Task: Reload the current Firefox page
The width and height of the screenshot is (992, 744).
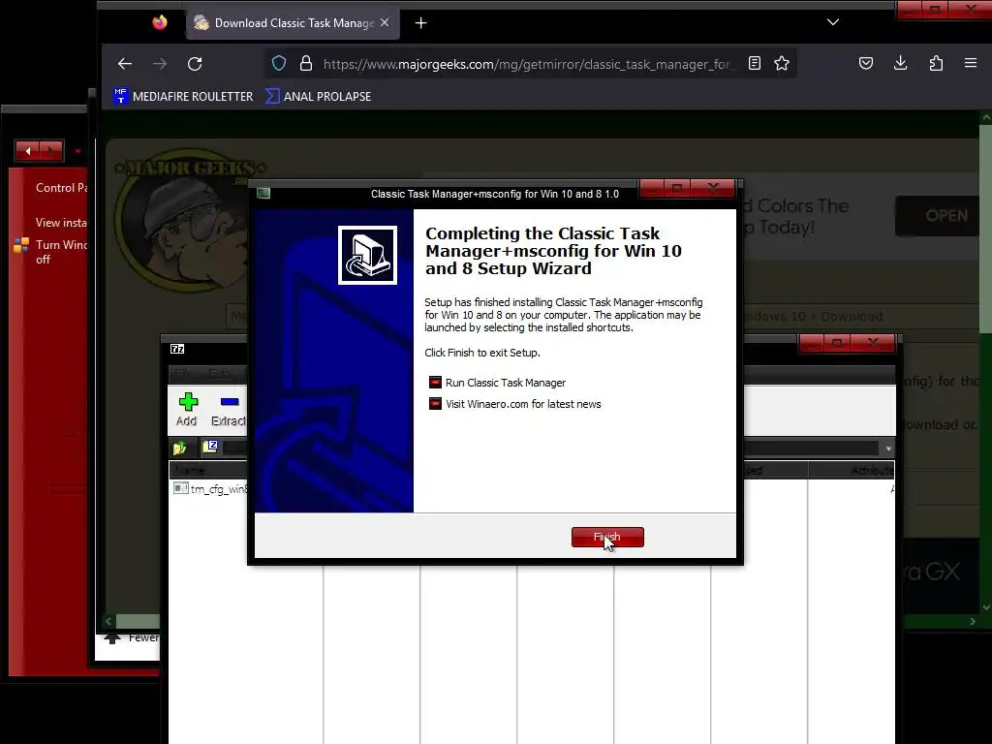Action: (195, 63)
